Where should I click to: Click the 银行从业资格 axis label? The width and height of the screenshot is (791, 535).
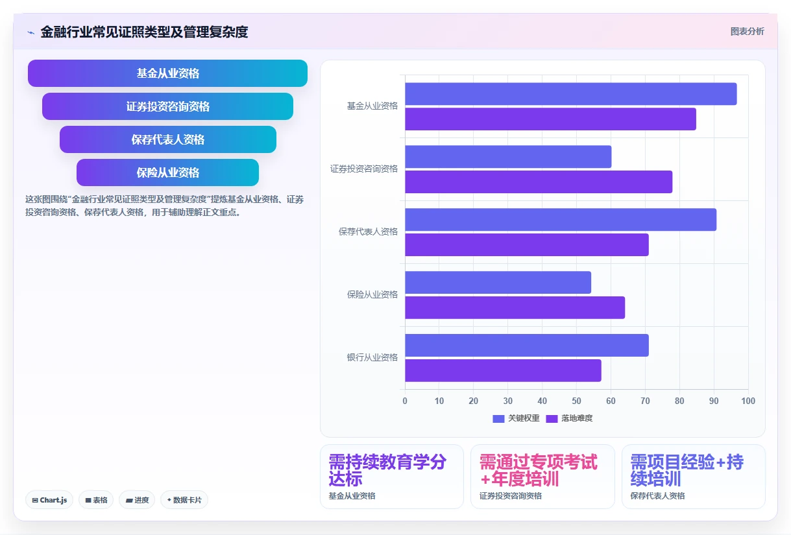point(372,357)
